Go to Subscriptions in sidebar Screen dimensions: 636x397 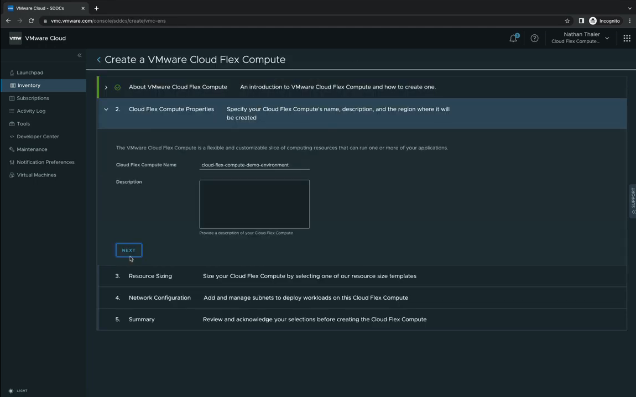click(x=33, y=98)
